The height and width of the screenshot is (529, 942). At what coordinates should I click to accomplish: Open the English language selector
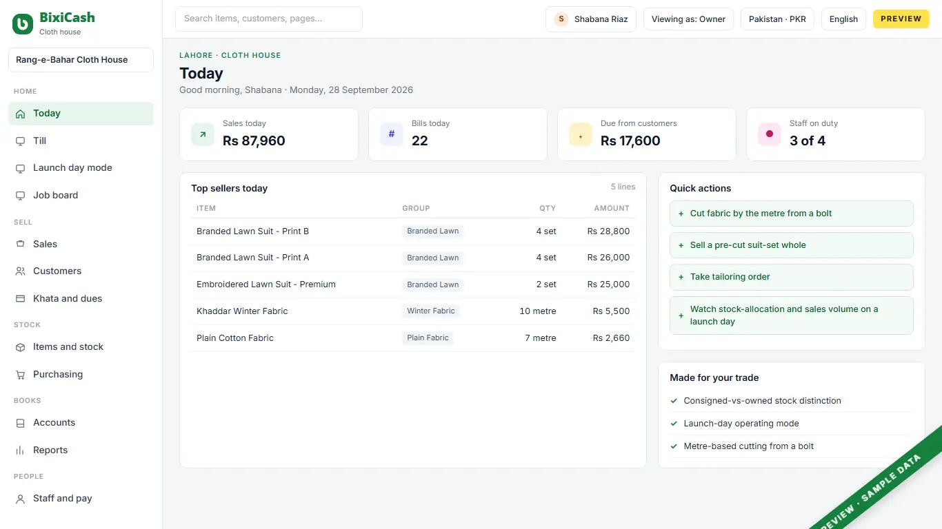[843, 19]
